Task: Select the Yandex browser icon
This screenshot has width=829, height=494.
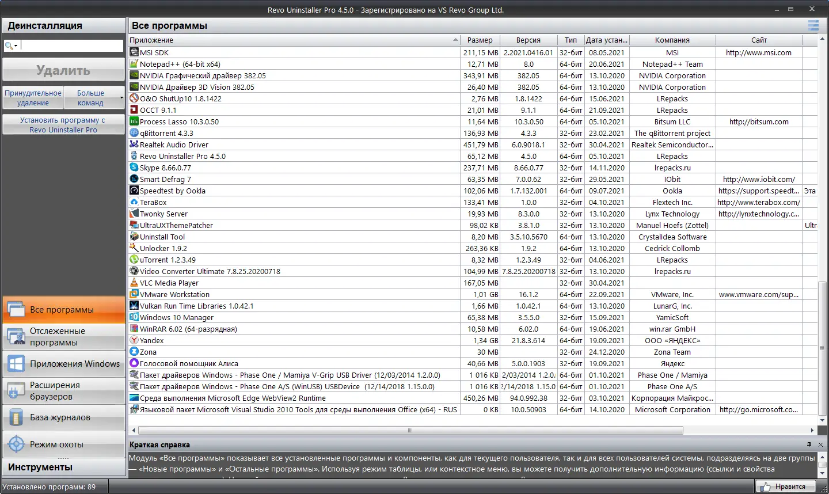Action: click(134, 340)
